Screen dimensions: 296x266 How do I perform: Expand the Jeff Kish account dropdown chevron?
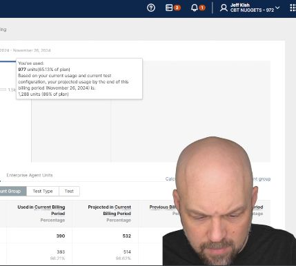point(277,8)
